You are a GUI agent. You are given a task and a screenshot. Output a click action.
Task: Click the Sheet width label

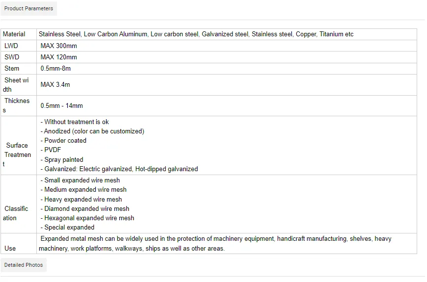click(x=16, y=84)
